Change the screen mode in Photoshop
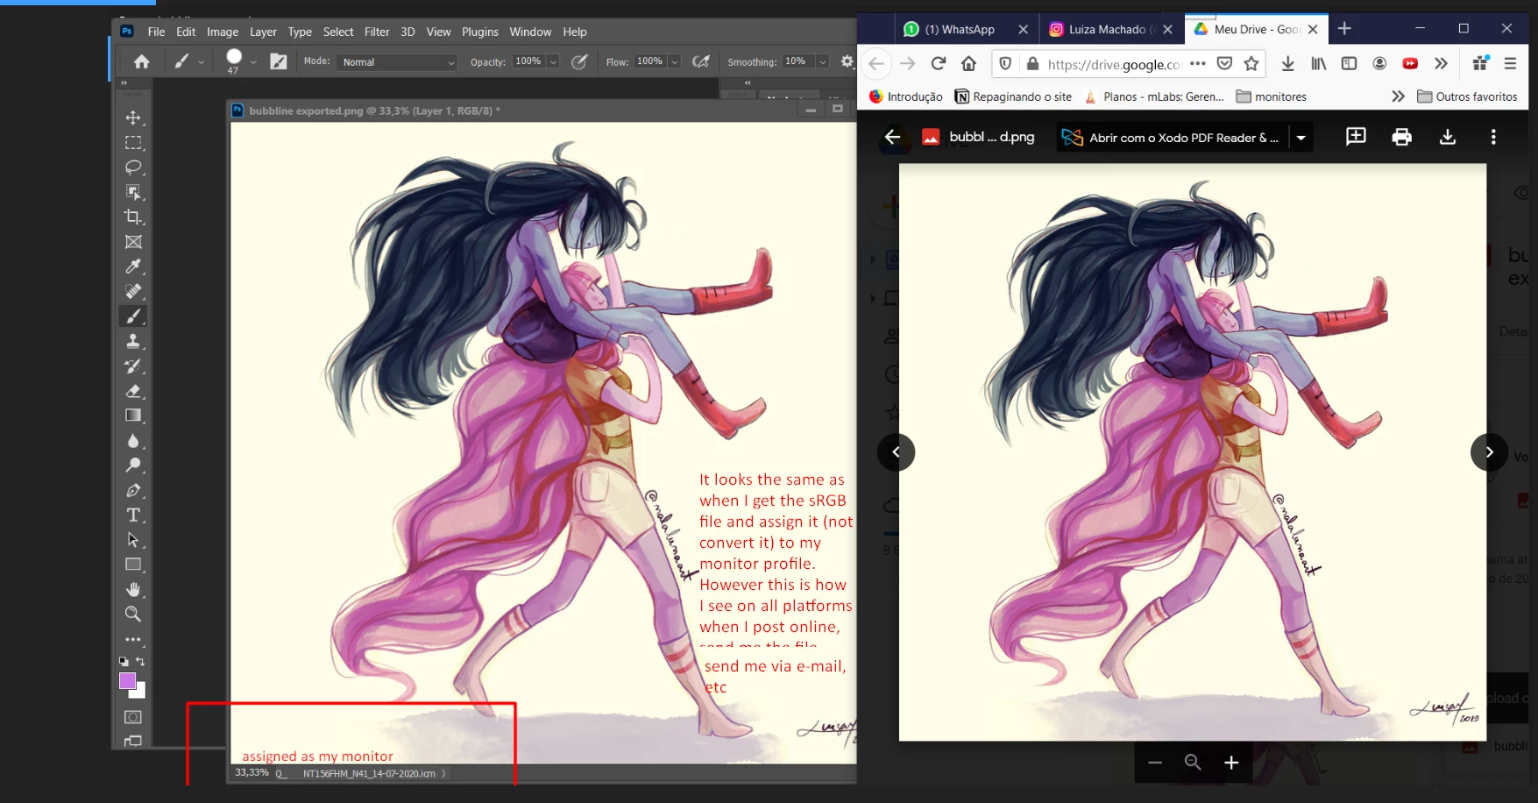Image resolution: width=1538 pixels, height=803 pixels. [133, 741]
